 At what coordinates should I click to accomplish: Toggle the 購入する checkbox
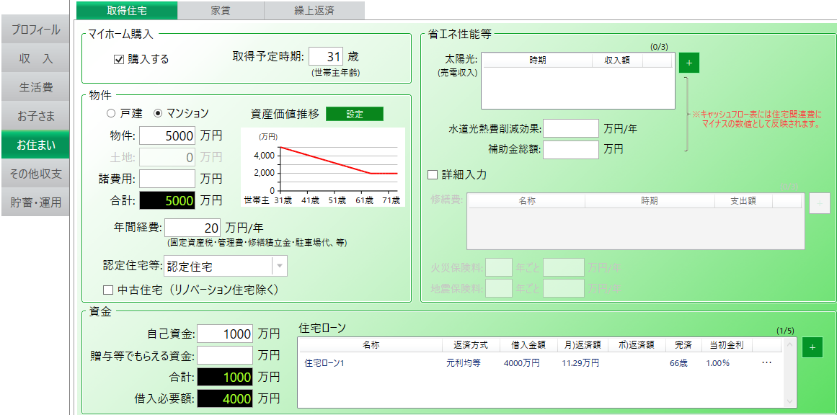point(120,59)
